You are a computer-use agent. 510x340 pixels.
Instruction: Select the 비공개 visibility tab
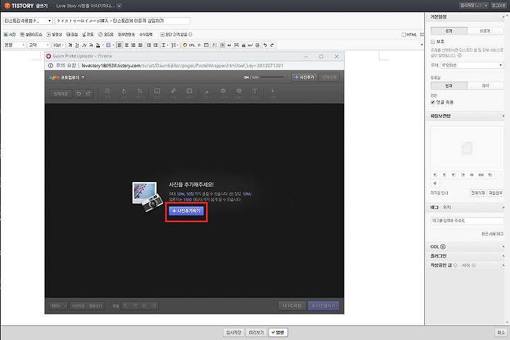coord(485,31)
